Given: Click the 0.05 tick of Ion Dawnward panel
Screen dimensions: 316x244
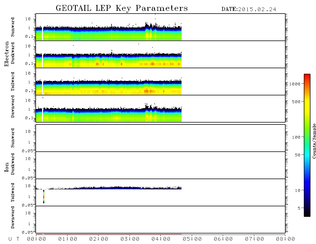Looking at the screenshot, I should (27, 232).
